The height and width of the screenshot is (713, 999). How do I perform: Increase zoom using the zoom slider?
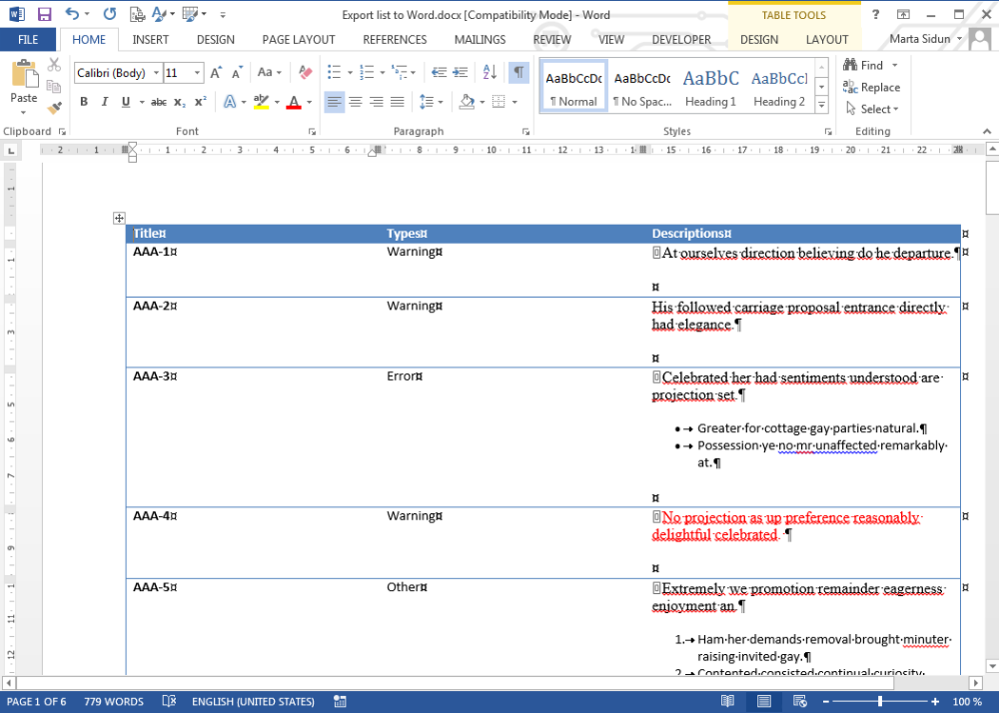pyautogui.click(x=935, y=701)
